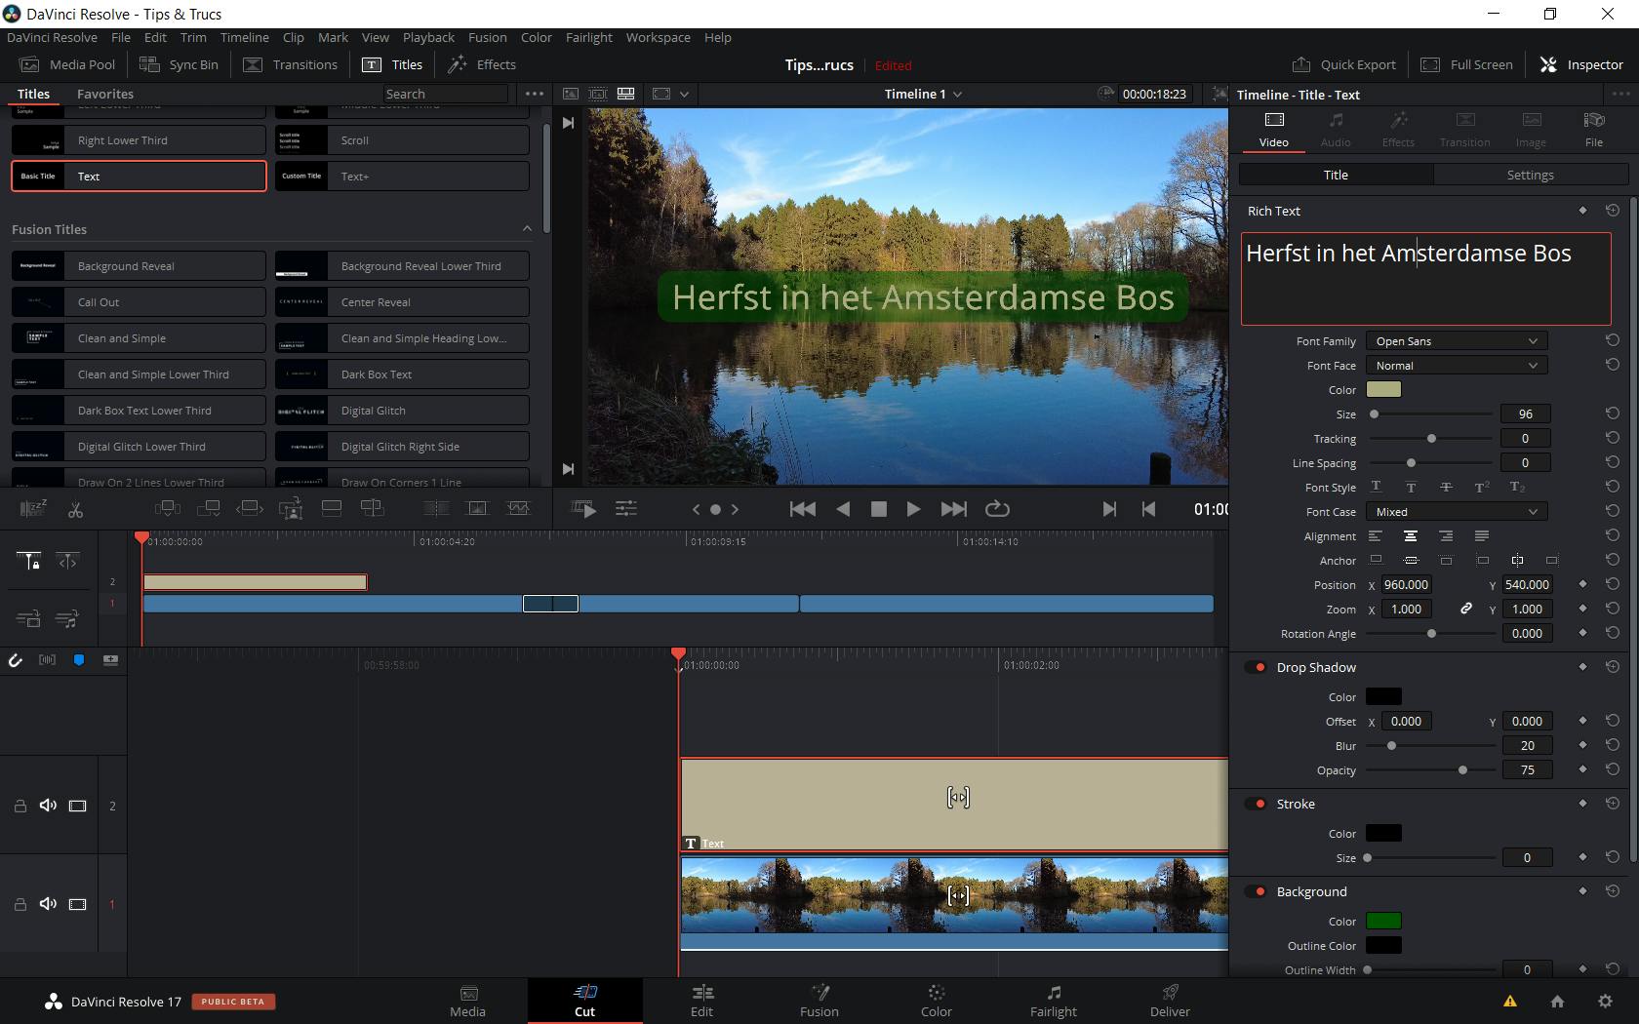Screen dimensions: 1639x1024
Task: Disable the Drop Shadow toggle
Action: tap(1256, 667)
